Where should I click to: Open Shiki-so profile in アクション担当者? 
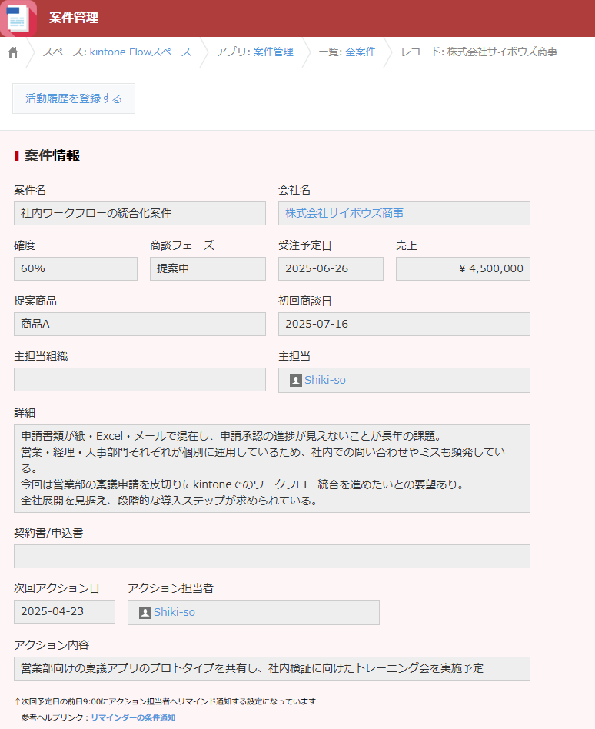[x=175, y=613]
